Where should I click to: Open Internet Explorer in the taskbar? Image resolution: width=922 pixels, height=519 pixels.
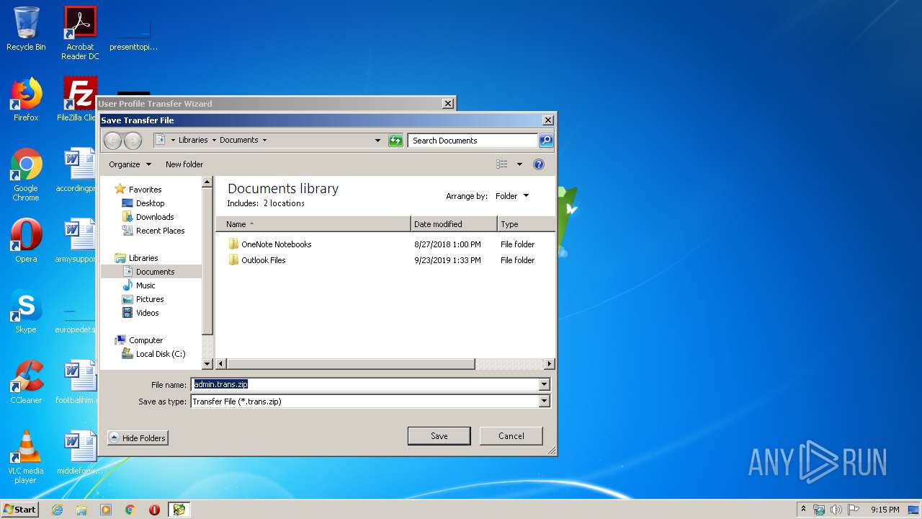57,510
